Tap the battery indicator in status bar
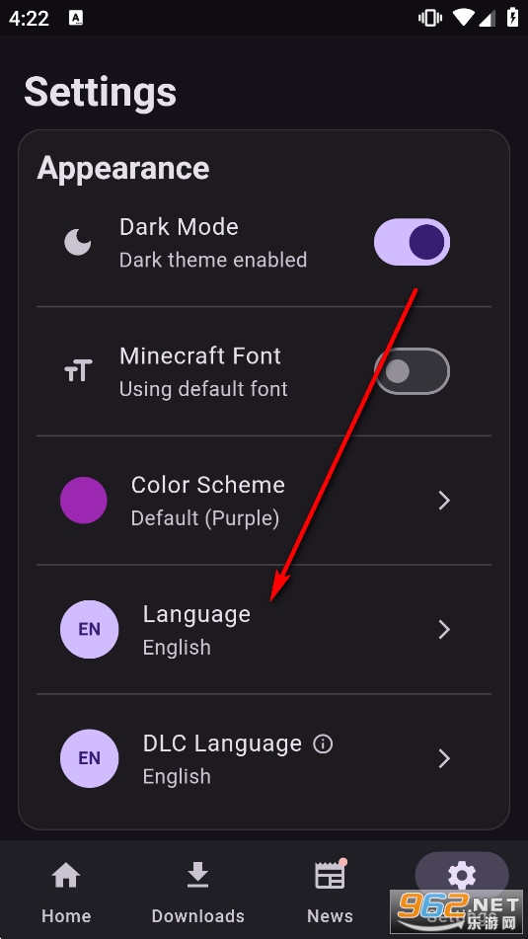This screenshot has height=939, width=528. point(512,18)
